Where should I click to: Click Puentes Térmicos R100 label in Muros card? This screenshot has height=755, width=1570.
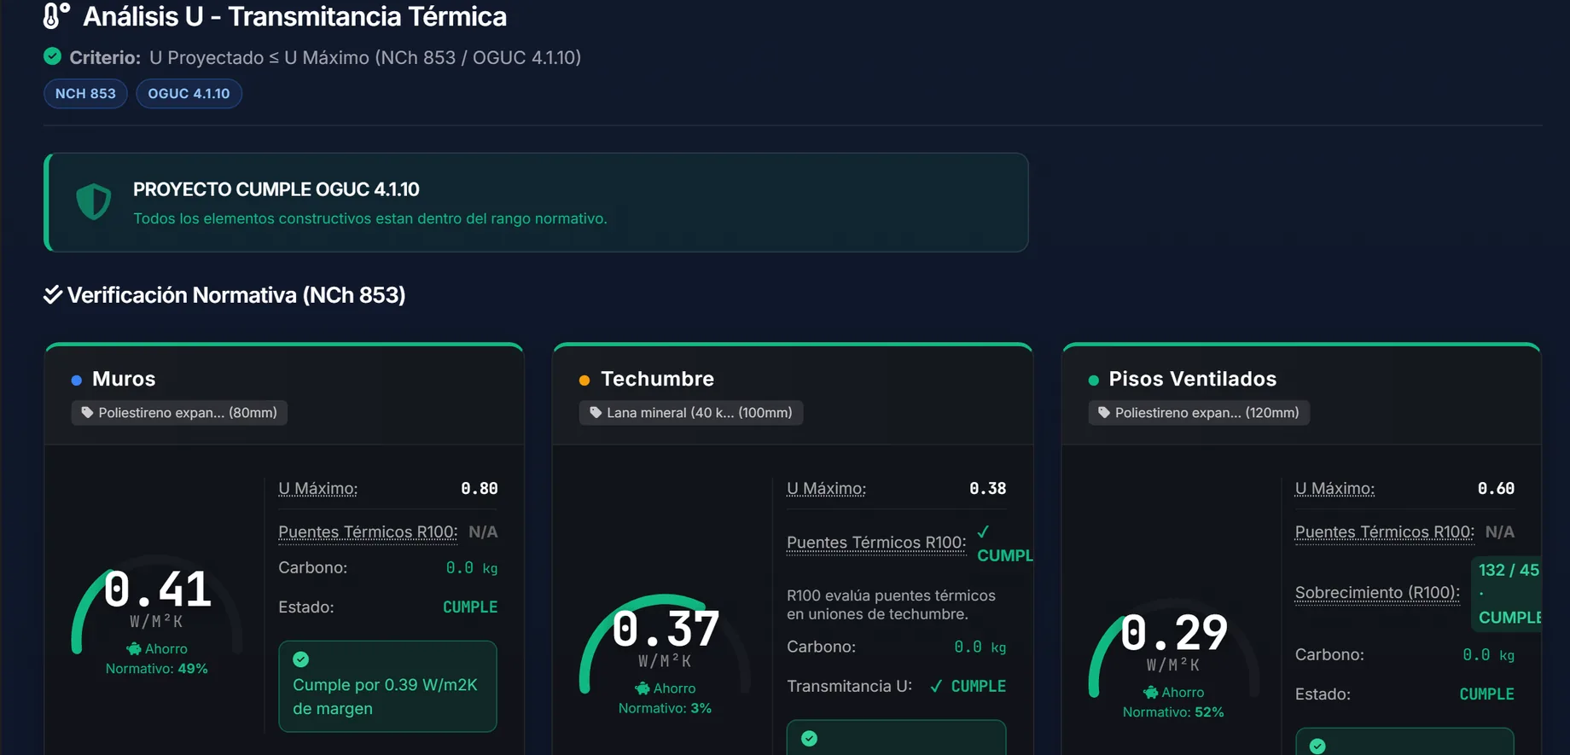(368, 531)
